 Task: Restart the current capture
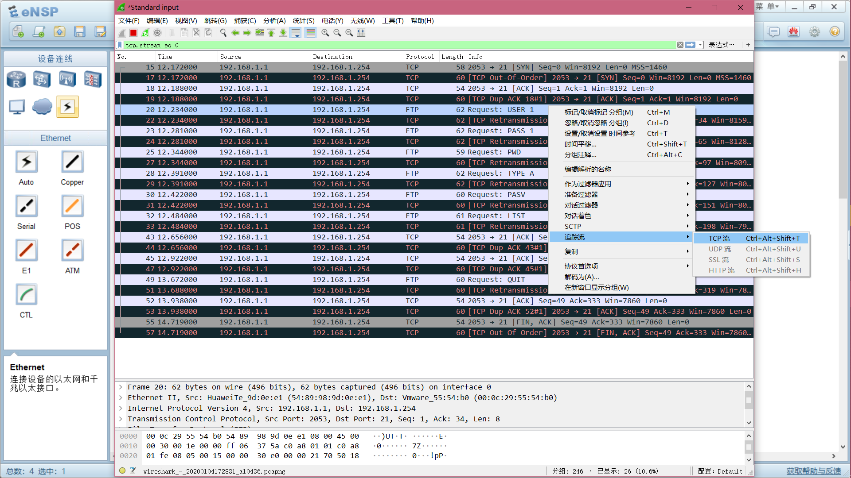(x=145, y=33)
